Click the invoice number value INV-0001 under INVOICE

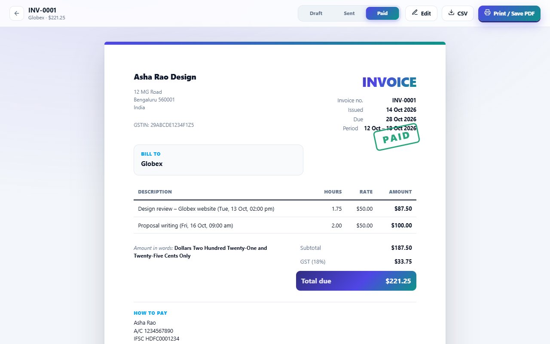coord(404,100)
